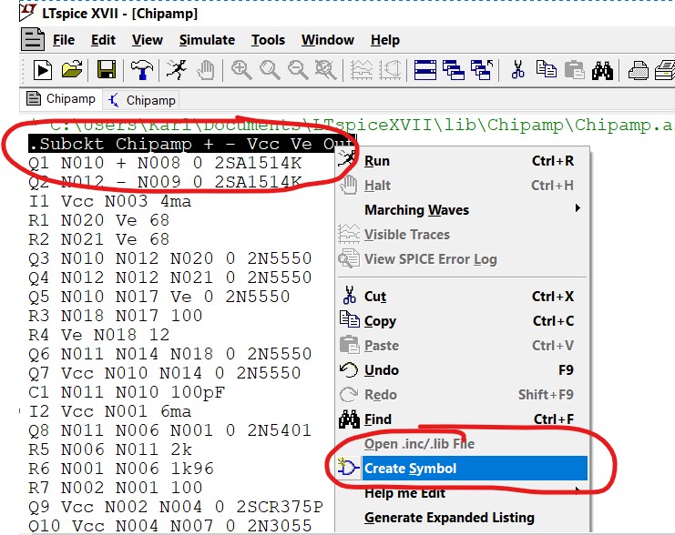Viewport: 675px width, 535px height.
Task: Choose Copy in the context menu
Action: click(462, 321)
